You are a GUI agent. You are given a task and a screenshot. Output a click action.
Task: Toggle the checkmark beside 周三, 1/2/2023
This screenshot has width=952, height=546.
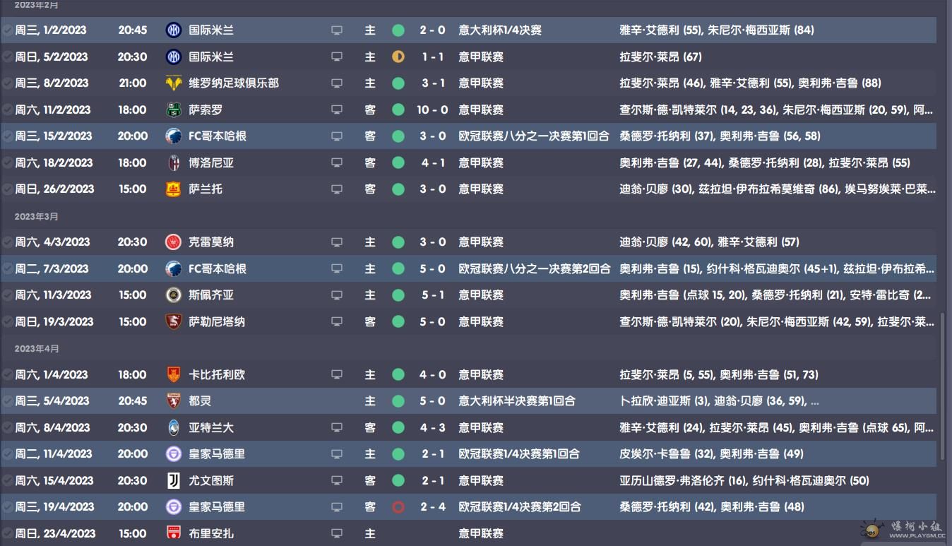pos(7,30)
